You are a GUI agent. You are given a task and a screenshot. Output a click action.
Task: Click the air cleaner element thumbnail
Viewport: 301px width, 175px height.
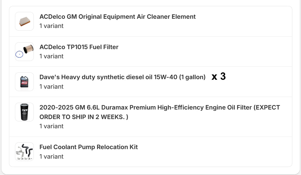point(24,21)
